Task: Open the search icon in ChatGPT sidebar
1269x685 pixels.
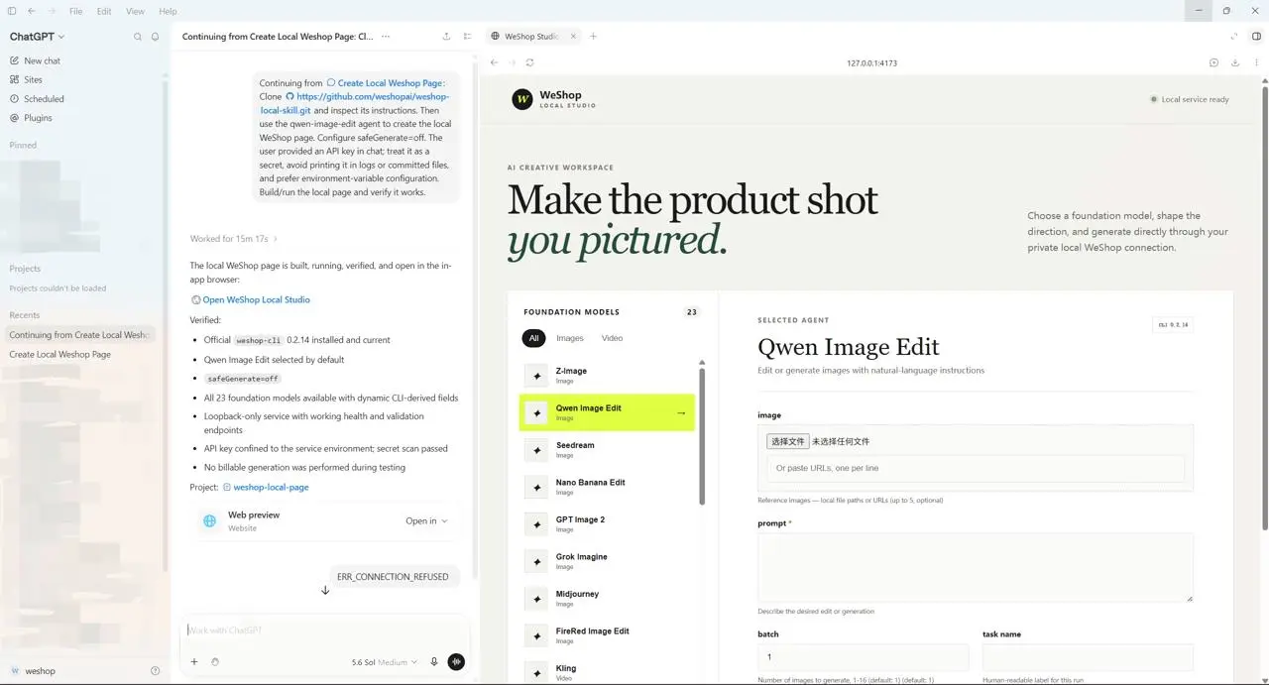Action: (x=138, y=37)
